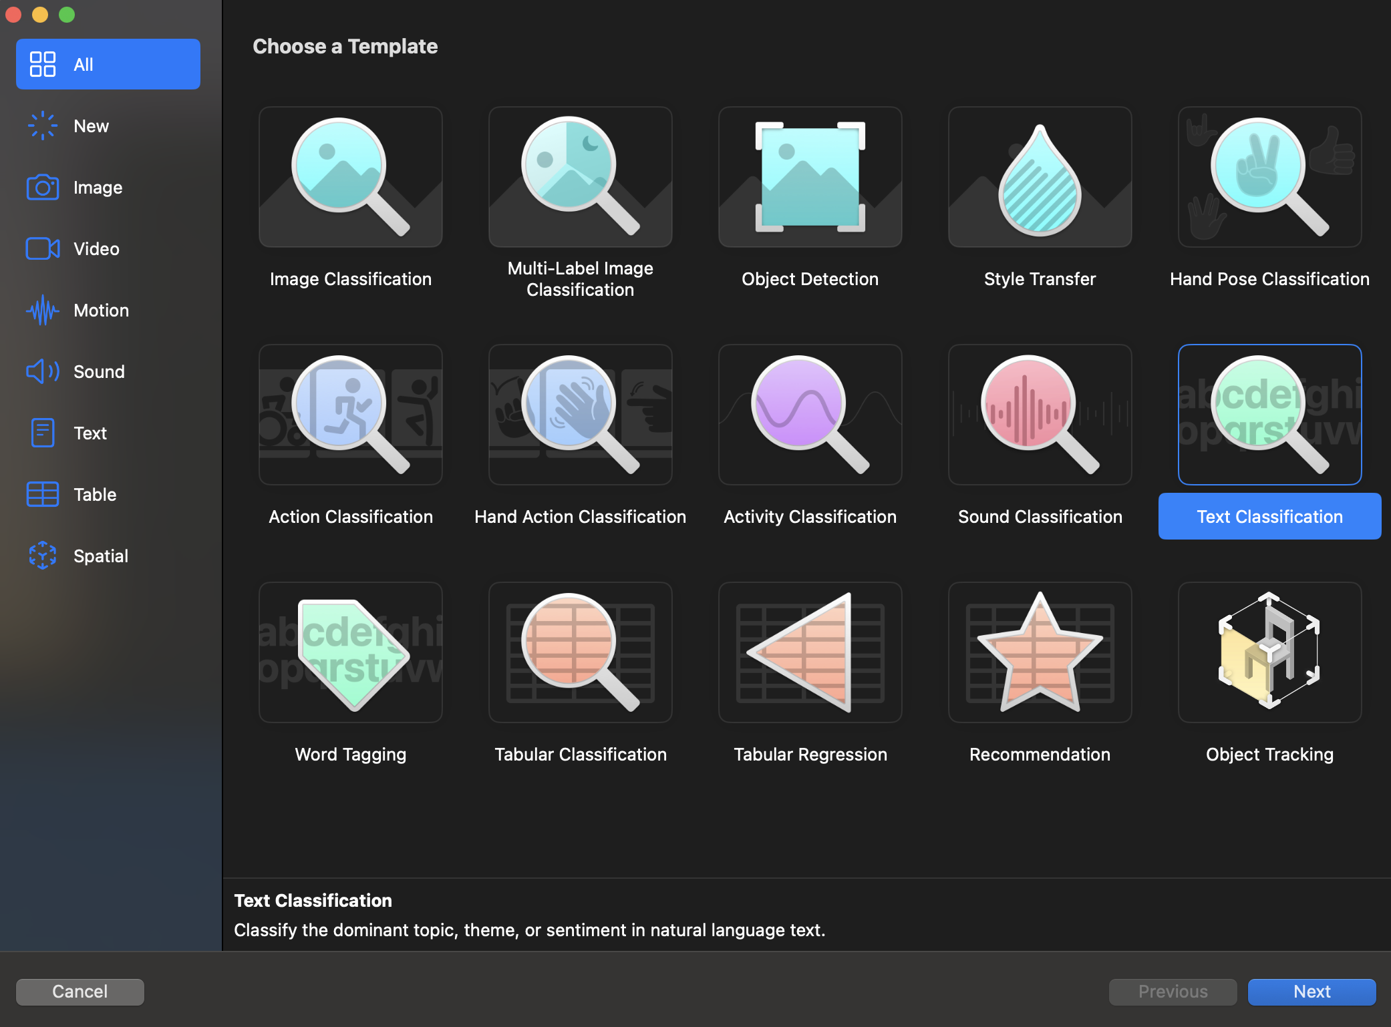The image size is (1391, 1027).
Task: Select the Multi-Label Image Classification template
Action: coord(580,177)
